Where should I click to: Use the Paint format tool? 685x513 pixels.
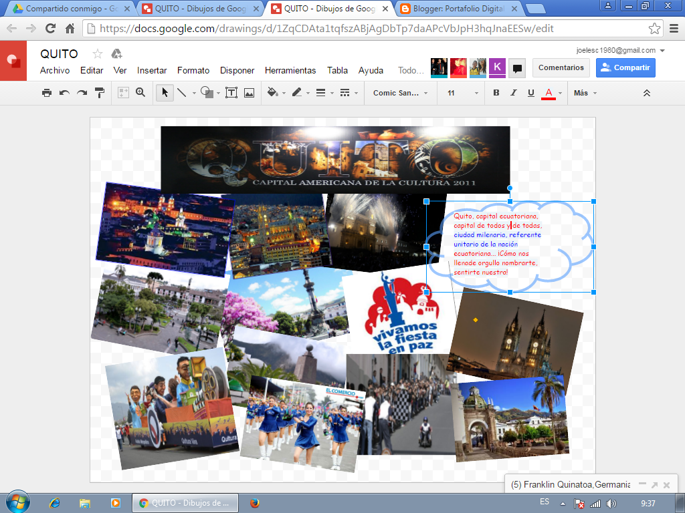99,93
